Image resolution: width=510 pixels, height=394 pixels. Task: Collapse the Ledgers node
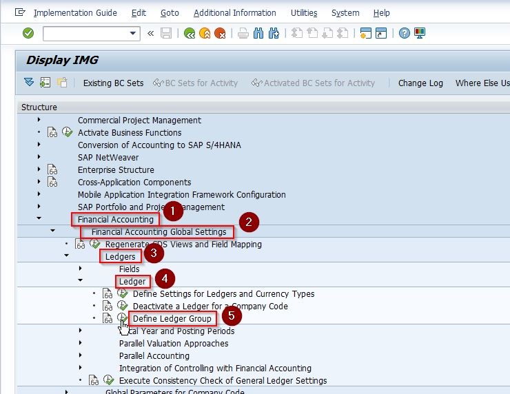coord(66,256)
